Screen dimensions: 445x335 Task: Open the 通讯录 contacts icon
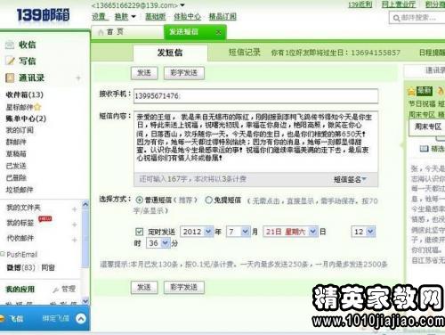(x=10, y=78)
